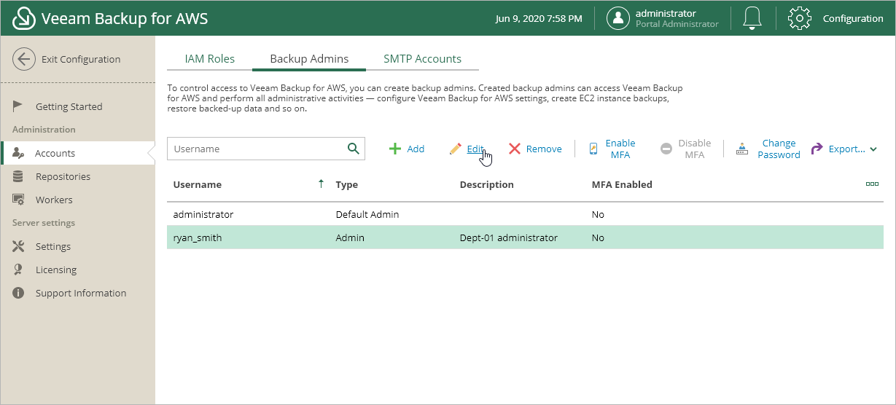Open Settings under Server settings

tap(53, 246)
